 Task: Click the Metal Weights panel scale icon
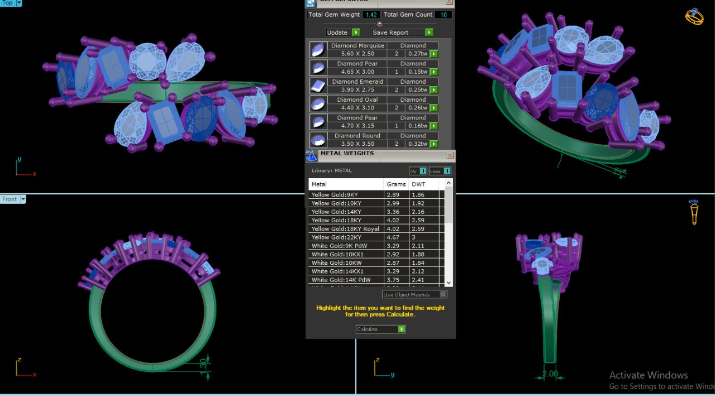[x=311, y=156]
